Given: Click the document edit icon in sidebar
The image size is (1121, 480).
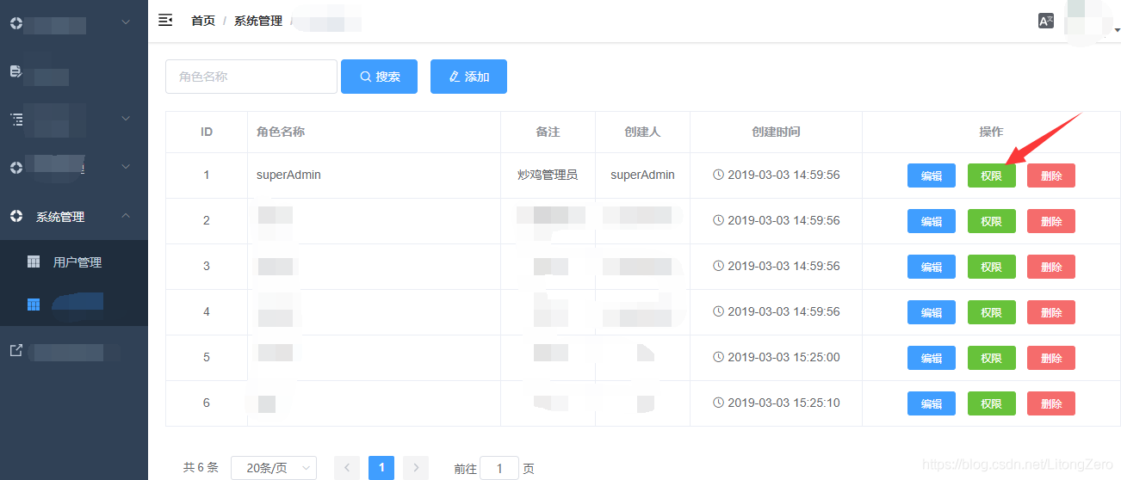Looking at the screenshot, I should (15, 71).
